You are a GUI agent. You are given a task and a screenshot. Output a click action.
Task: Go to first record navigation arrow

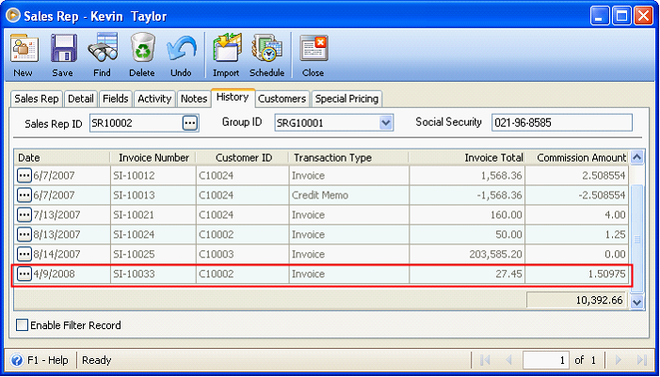pos(485,360)
